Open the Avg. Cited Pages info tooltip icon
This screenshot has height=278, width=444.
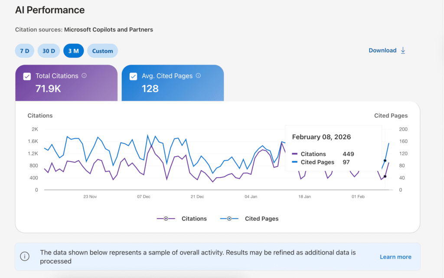(x=199, y=75)
